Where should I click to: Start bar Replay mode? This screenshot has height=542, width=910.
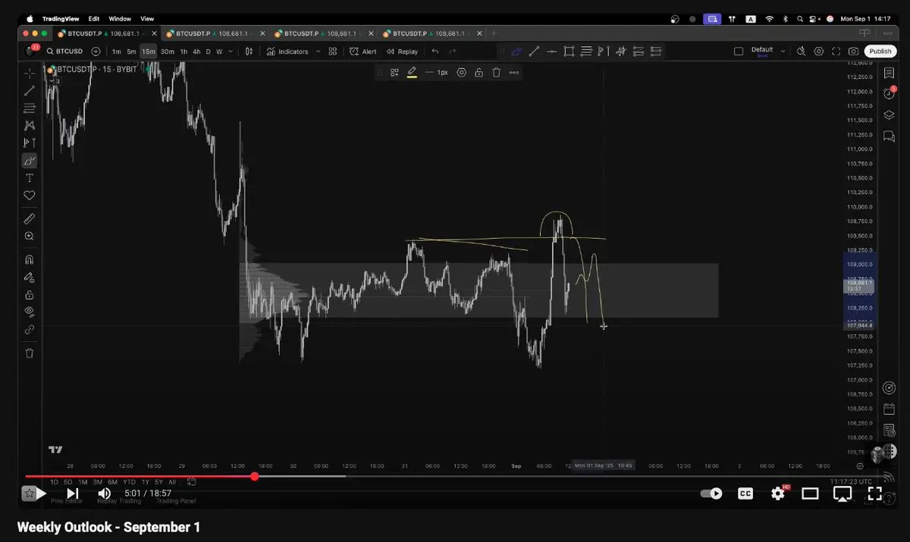pos(402,52)
